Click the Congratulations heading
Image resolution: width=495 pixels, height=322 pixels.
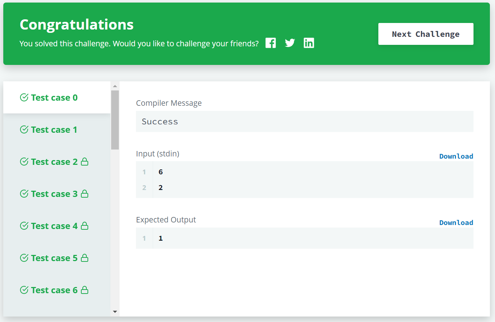coord(77,24)
